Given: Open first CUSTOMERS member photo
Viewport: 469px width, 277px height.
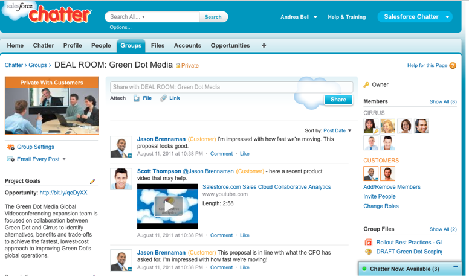Looking at the screenshot, I should 370,174.
